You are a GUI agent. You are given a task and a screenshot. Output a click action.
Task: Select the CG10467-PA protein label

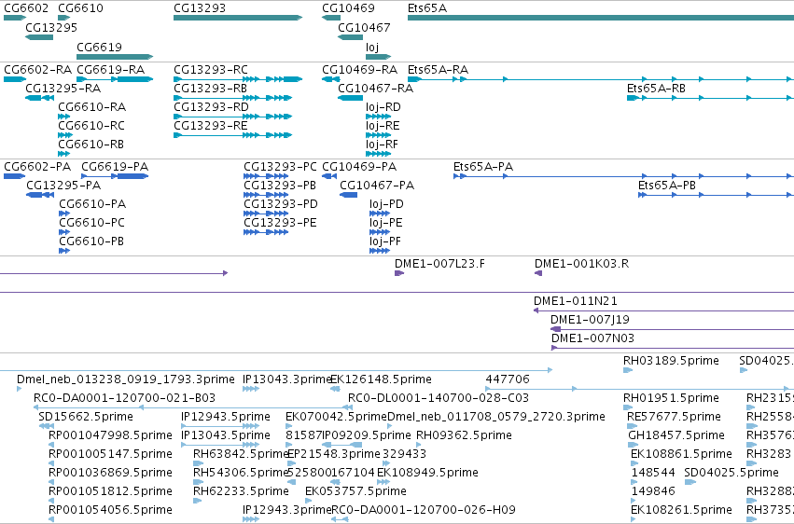377,186
